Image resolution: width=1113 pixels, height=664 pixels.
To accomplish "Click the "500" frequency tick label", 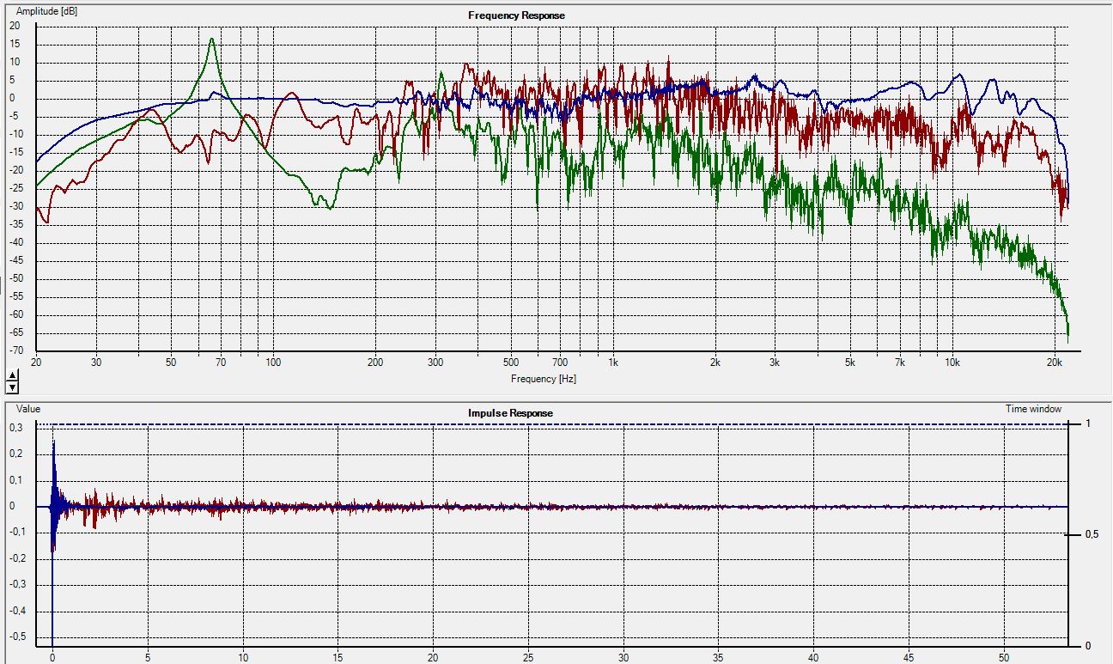I will click(x=510, y=362).
